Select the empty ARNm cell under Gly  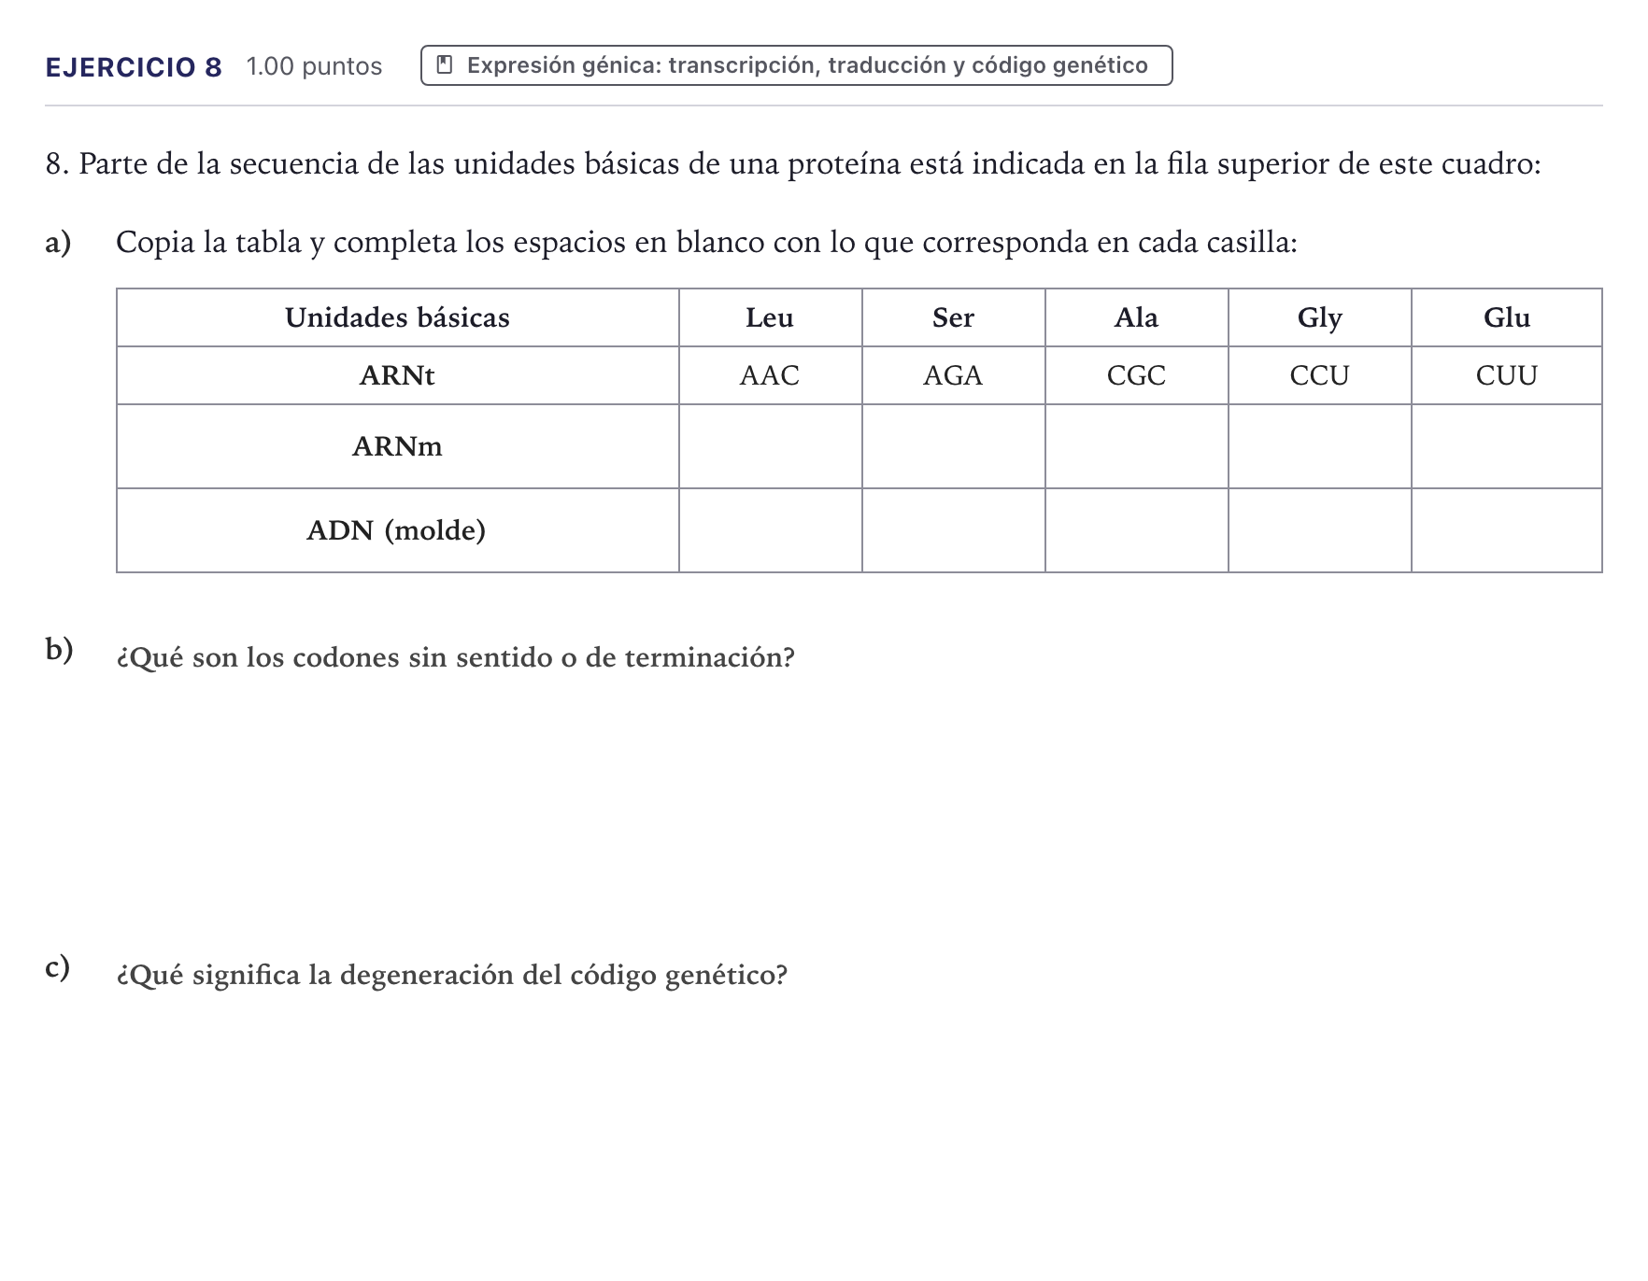click(x=1319, y=446)
